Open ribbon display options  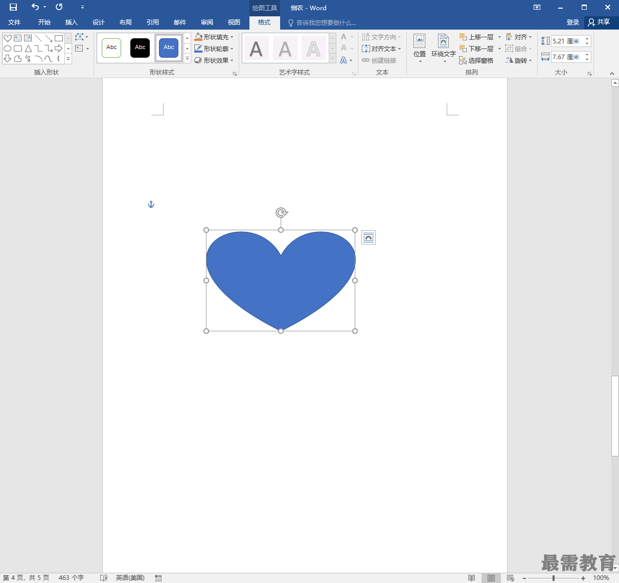pyautogui.click(x=537, y=7)
